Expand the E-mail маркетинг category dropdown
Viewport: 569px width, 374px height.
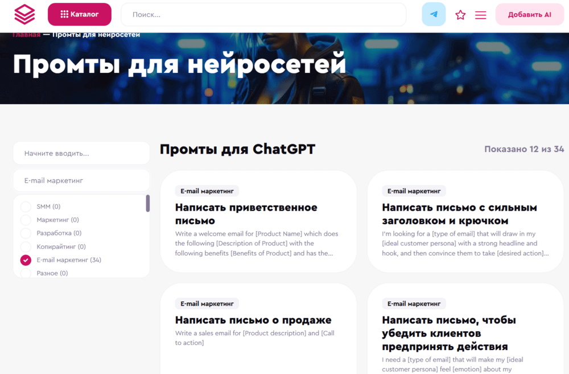click(x=81, y=180)
